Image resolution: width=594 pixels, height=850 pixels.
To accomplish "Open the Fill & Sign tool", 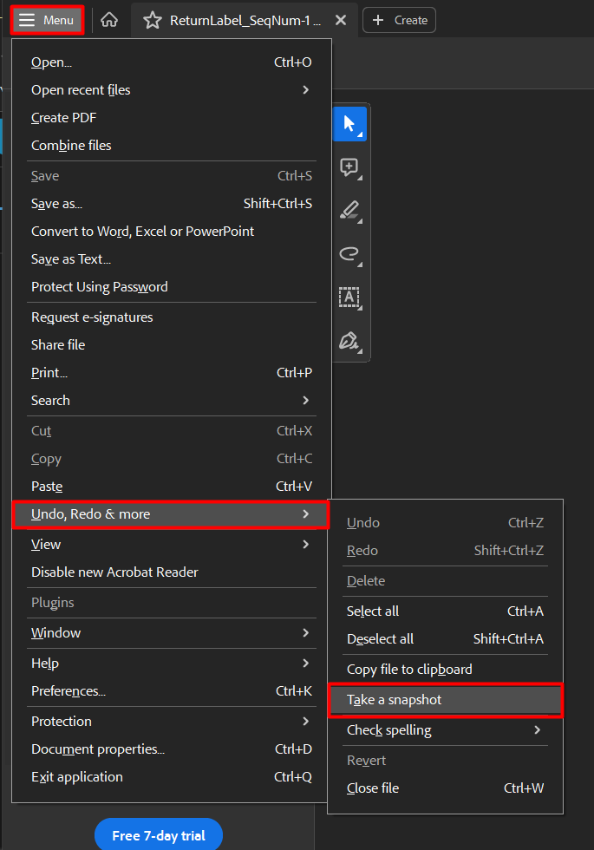I will pyautogui.click(x=349, y=341).
